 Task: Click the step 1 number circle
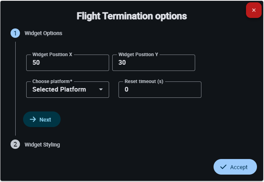[x=15, y=33]
